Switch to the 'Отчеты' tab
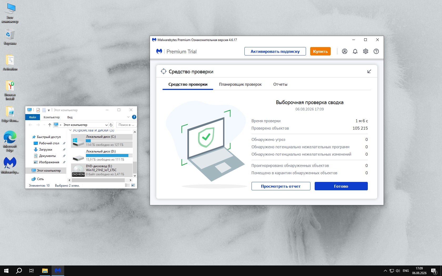This screenshot has width=442, height=276. tap(280, 84)
